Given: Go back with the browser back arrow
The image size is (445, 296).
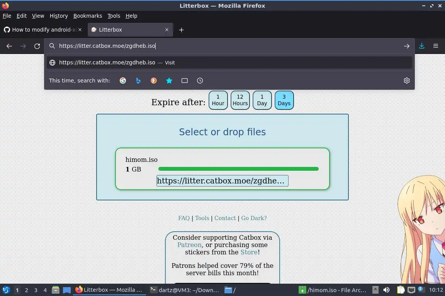Looking at the screenshot, I should click(x=9, y=46).
